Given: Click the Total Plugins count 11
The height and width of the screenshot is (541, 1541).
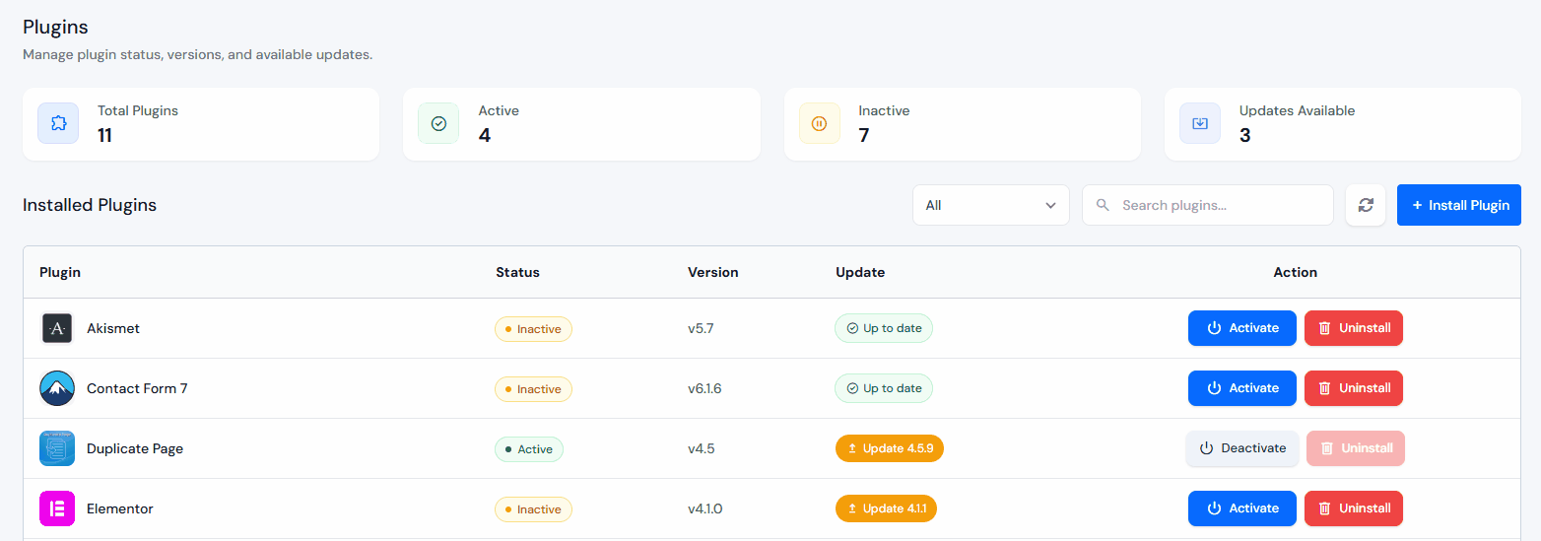Looking at the screenshot, I should pos(104,135).
